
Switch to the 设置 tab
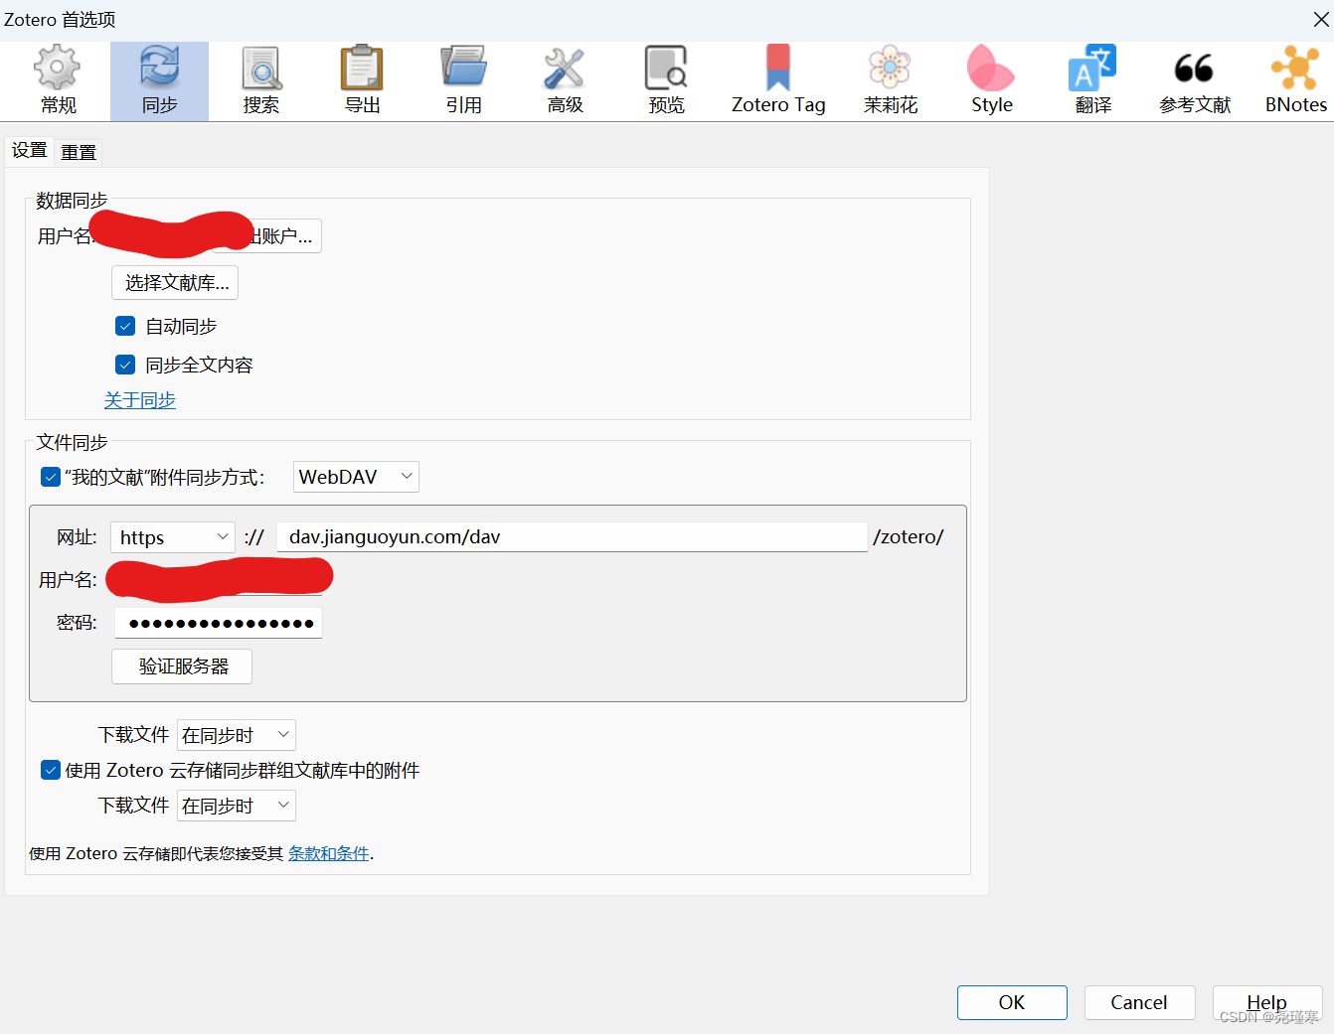point(30,150)
